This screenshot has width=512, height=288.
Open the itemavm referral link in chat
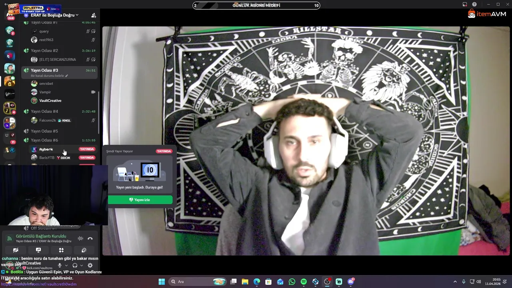coord(38,284)
